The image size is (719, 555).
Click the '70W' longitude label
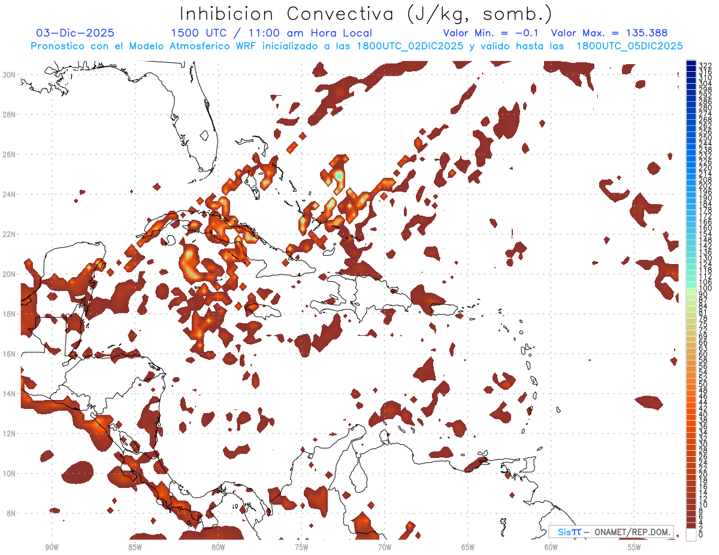point(385,547)
